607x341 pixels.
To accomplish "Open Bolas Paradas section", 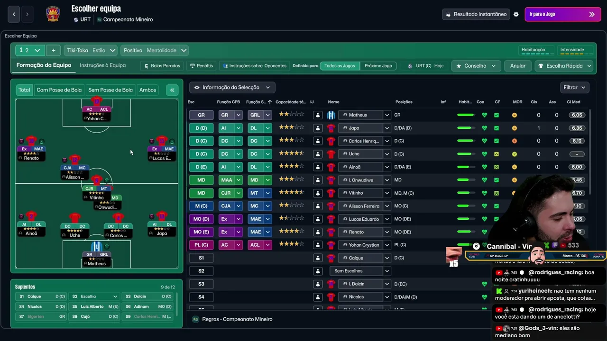I will (162, 66).
